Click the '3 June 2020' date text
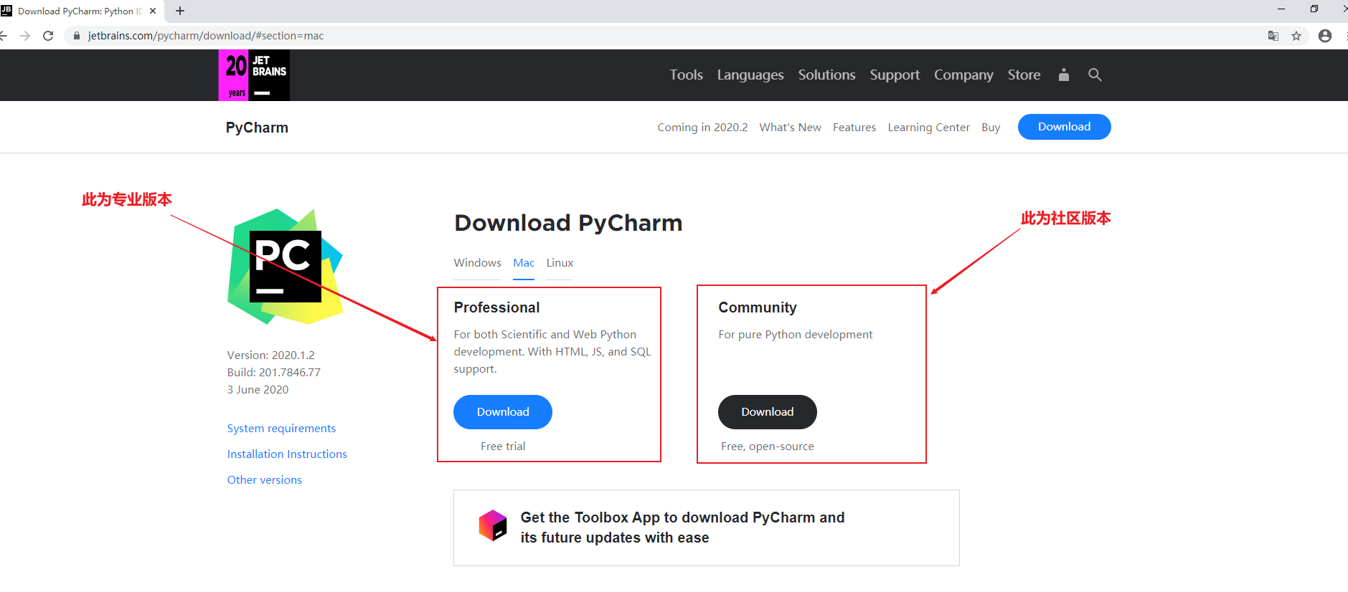Viewport: 1348px width, 592px height. pos(258,390)
